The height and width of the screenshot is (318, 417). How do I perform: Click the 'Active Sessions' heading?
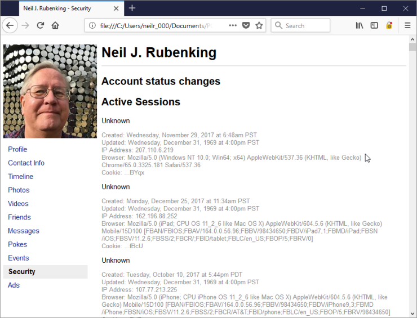(x=141, y=102)
